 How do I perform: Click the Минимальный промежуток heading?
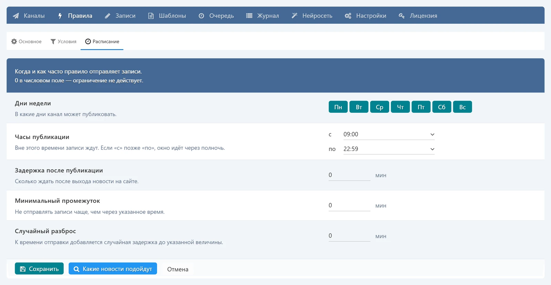click(x=58, y=201)
